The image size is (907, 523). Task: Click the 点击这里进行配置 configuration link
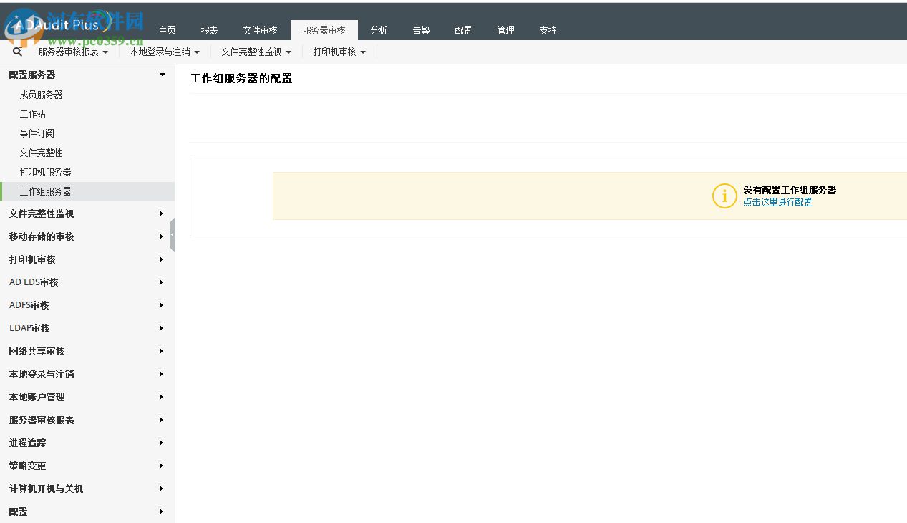(x=777, y=202)
